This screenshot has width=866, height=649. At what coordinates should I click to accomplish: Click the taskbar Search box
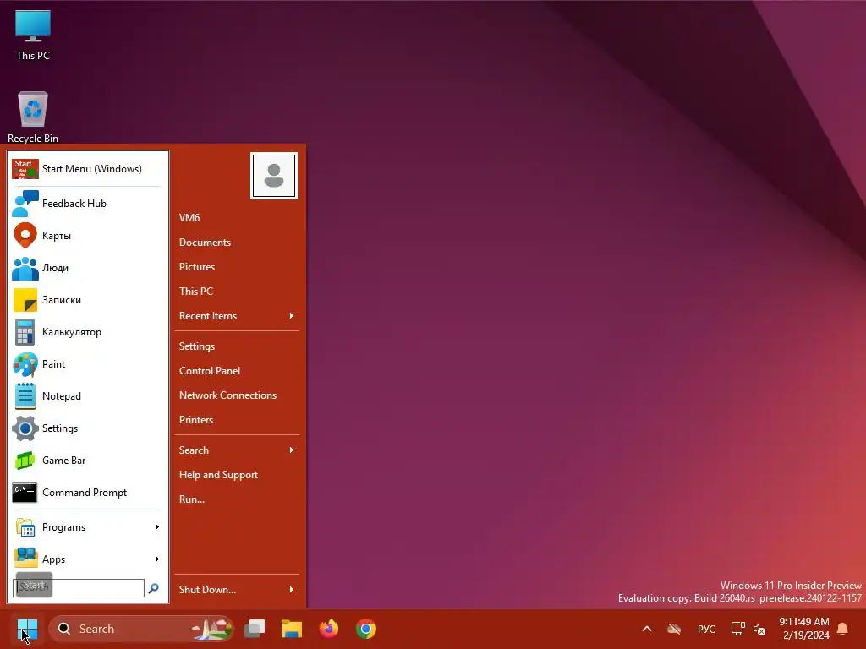(141, 629)
